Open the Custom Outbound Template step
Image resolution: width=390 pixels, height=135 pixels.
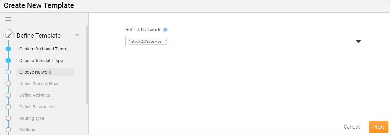click(x=44, y=49)
